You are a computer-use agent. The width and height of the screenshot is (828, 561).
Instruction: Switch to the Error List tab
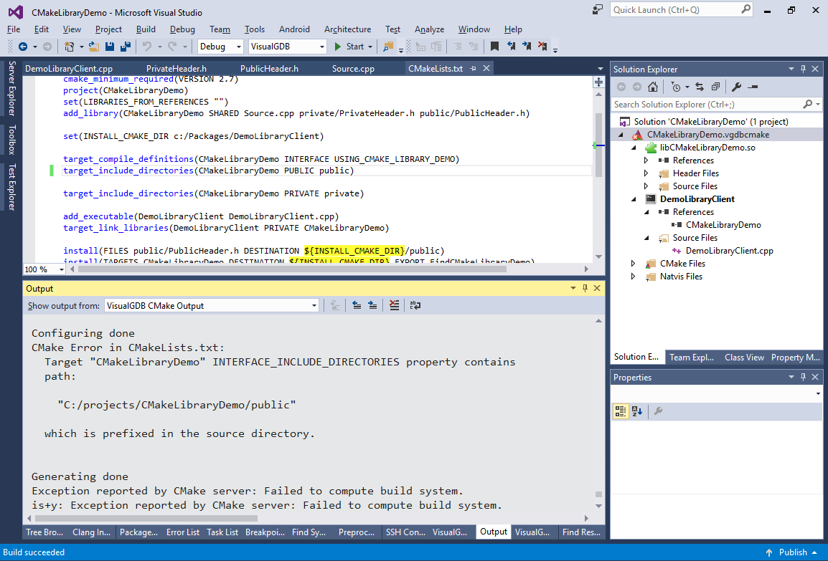(x=183, y=532)
